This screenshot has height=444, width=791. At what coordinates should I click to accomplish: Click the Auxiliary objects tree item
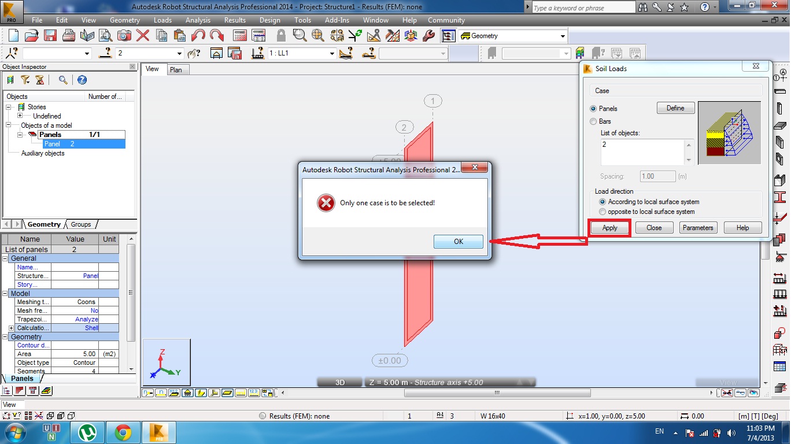point(43,153)
